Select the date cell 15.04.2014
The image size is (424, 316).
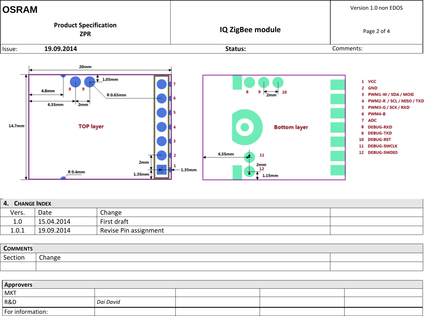click(x=54, y=222)
